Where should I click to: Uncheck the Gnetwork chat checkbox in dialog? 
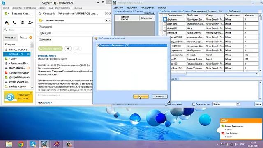(98, 46)
